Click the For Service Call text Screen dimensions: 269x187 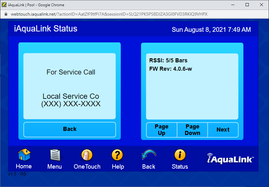point(71,72)
